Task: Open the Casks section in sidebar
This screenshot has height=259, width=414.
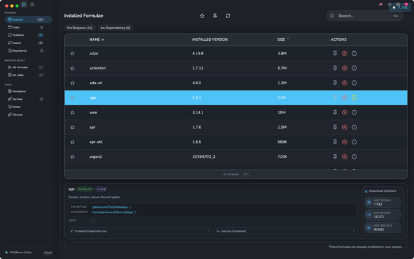Action: [x=28, y=27]
